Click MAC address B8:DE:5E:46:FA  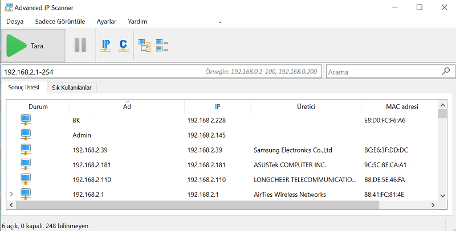click(x=384, y=180)
